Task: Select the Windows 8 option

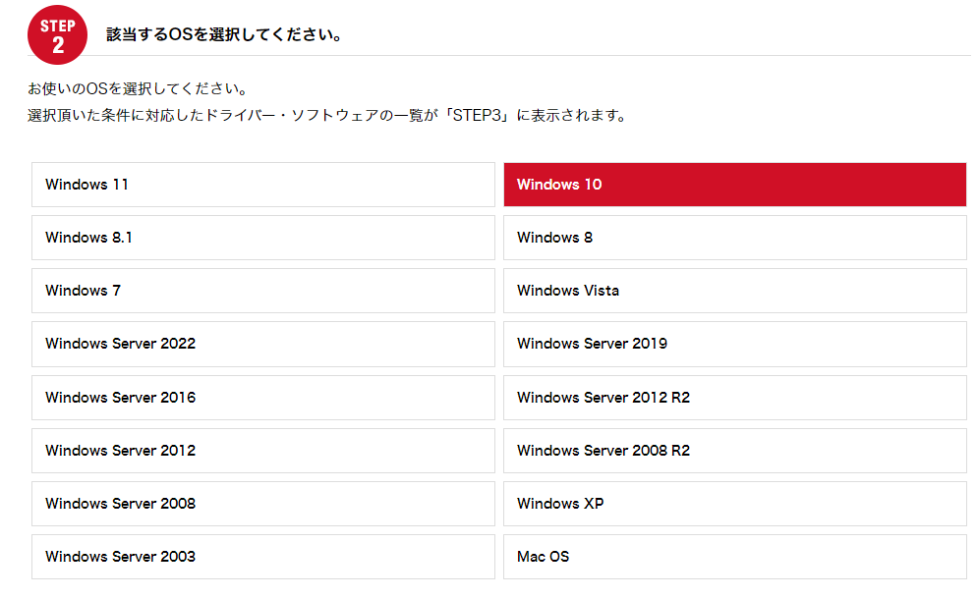Action: 734,238
